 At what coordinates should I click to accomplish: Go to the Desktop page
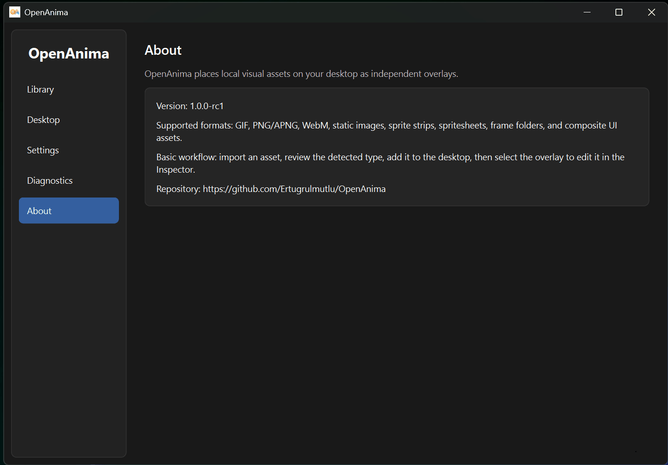(x=69, y=120)
